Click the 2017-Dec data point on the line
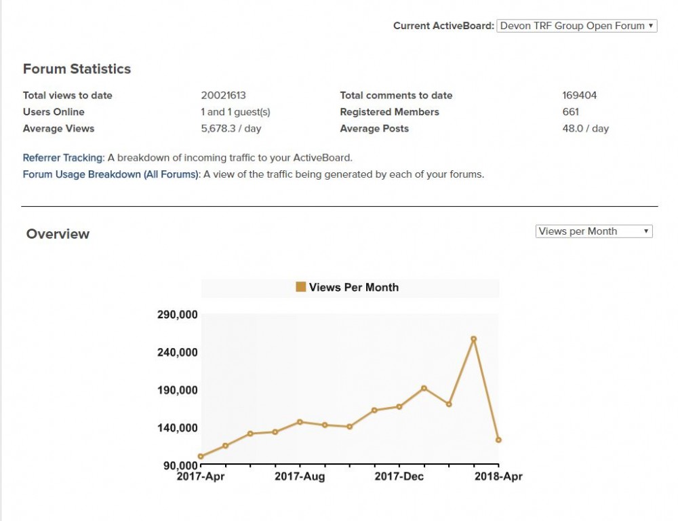The width and height of the screenshot is (678, 521). point(399,407)
